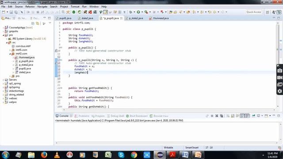Click the Tomcat stop icon in toolbar
Screen dimensions: 283x159
coord(90,12)
